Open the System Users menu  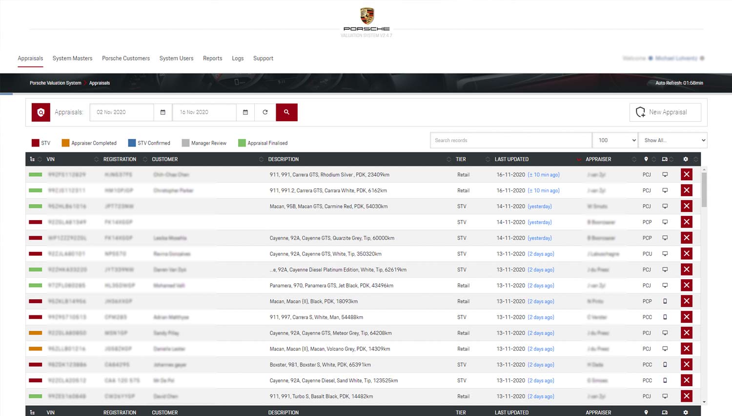tap(176, 58)
